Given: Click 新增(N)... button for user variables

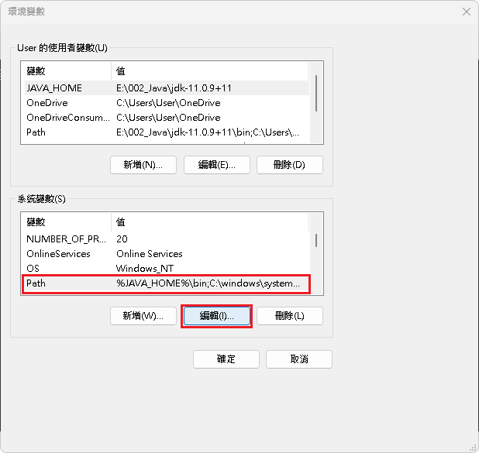Looking at the screenshot, I should (x=143, y=165).
